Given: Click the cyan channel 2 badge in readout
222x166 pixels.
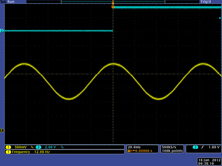Looking at the screenshot, I should (x=38, y=147).
